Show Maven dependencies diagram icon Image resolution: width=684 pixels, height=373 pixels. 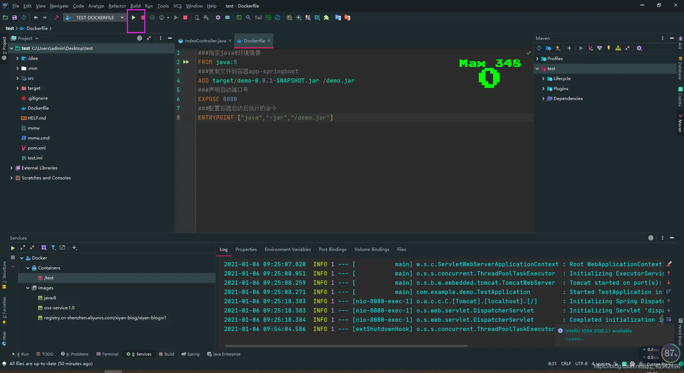click(618, 48)
